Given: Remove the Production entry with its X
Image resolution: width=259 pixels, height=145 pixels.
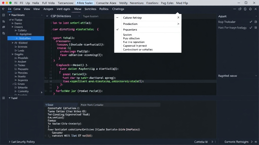Looking at the screenshot, I should tap(178, 24).
